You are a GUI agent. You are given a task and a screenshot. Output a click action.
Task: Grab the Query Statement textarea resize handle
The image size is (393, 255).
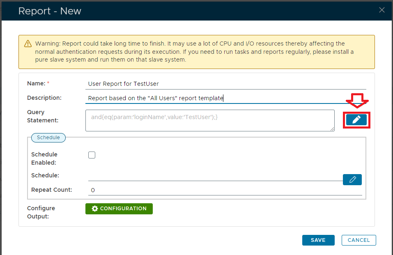[332, 129]
